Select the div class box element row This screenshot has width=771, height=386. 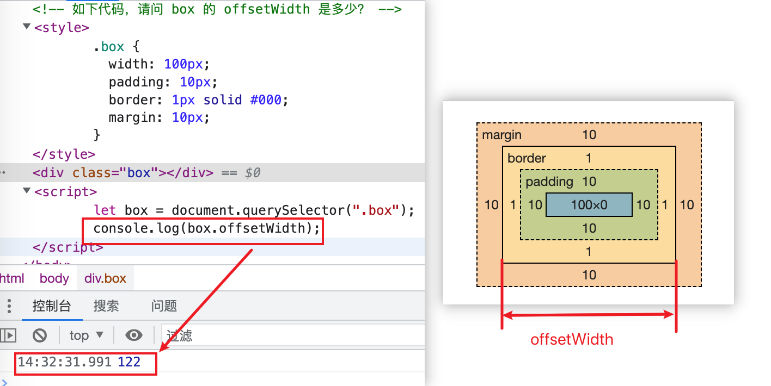(146, 173)
